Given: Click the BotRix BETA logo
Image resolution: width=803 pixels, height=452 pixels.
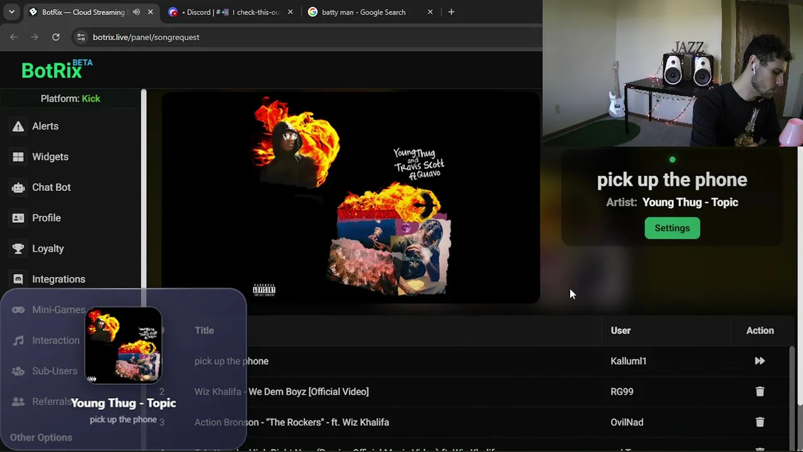Looking at the screenshot, I should coord(57,70).
